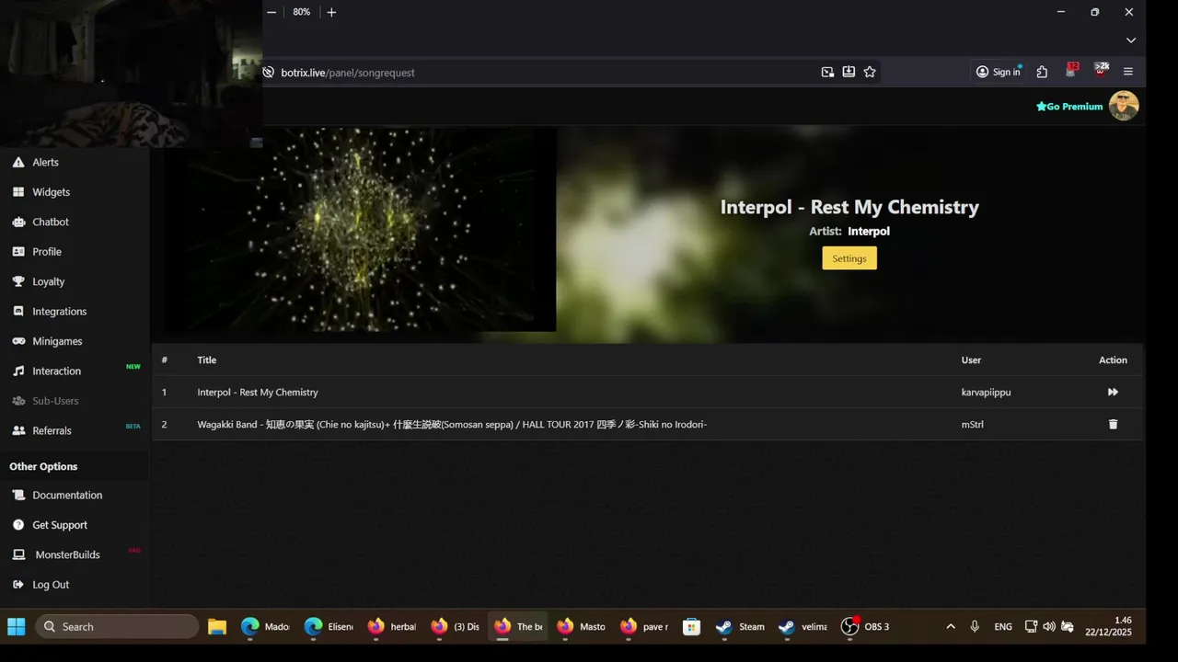Click the botrix.live address bar
The height and width of the screenshot is (662, 1178).
543,73
